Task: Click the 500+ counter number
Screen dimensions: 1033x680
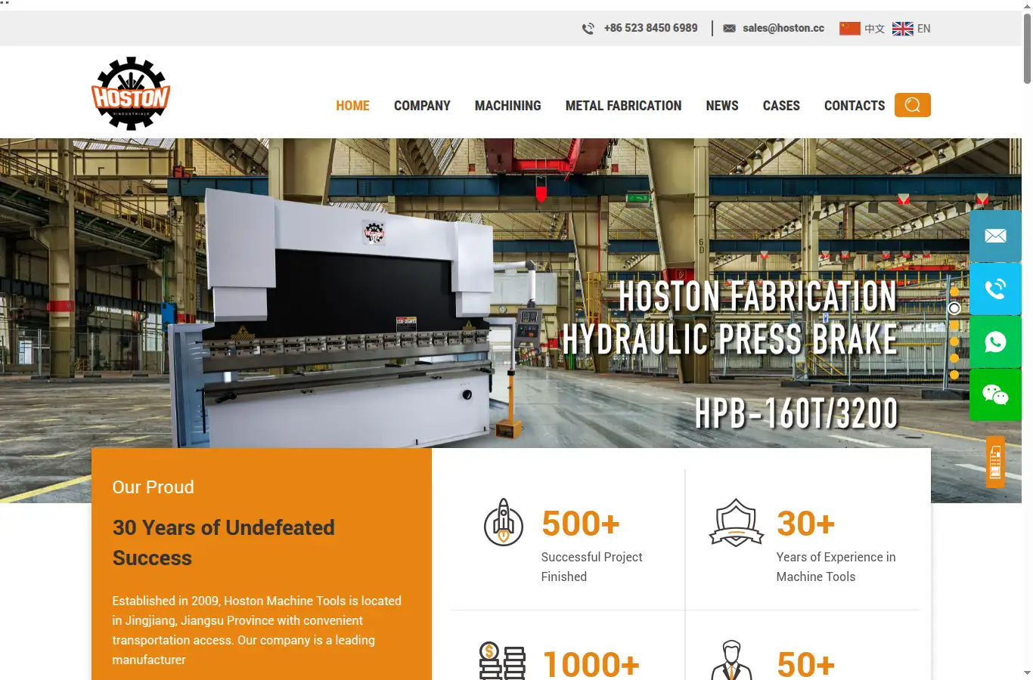Action: tap(581, 524)
